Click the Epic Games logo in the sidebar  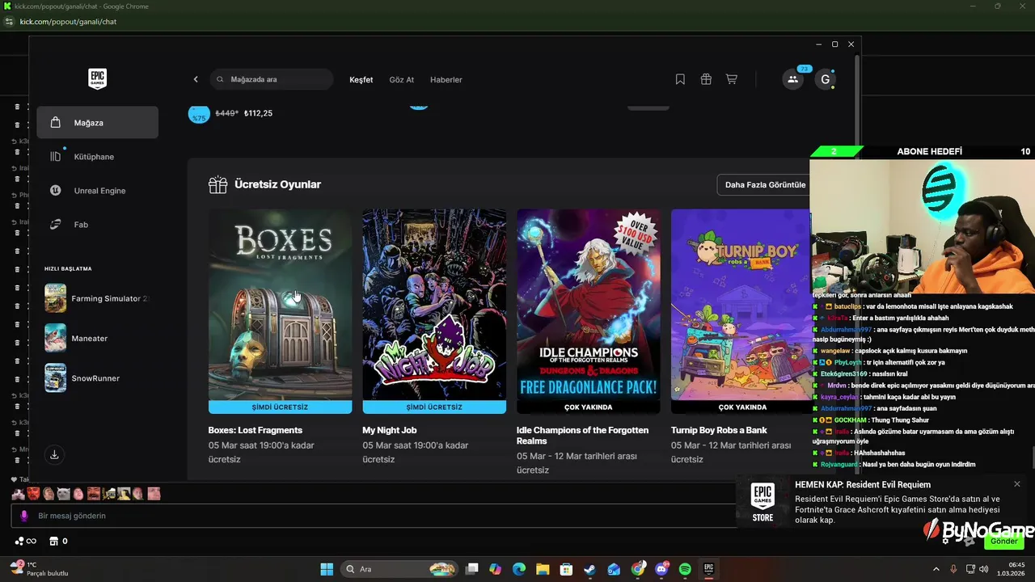(x=97, y=78)
